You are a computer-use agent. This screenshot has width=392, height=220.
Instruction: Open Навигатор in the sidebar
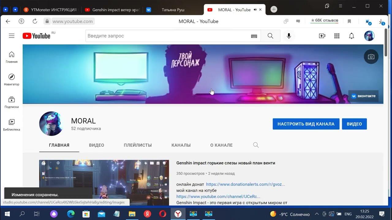(x=12, y=80)
